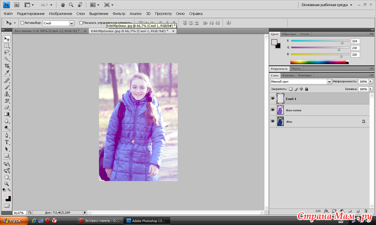Click the Zoom magnifier in application bar

point(71,5)
